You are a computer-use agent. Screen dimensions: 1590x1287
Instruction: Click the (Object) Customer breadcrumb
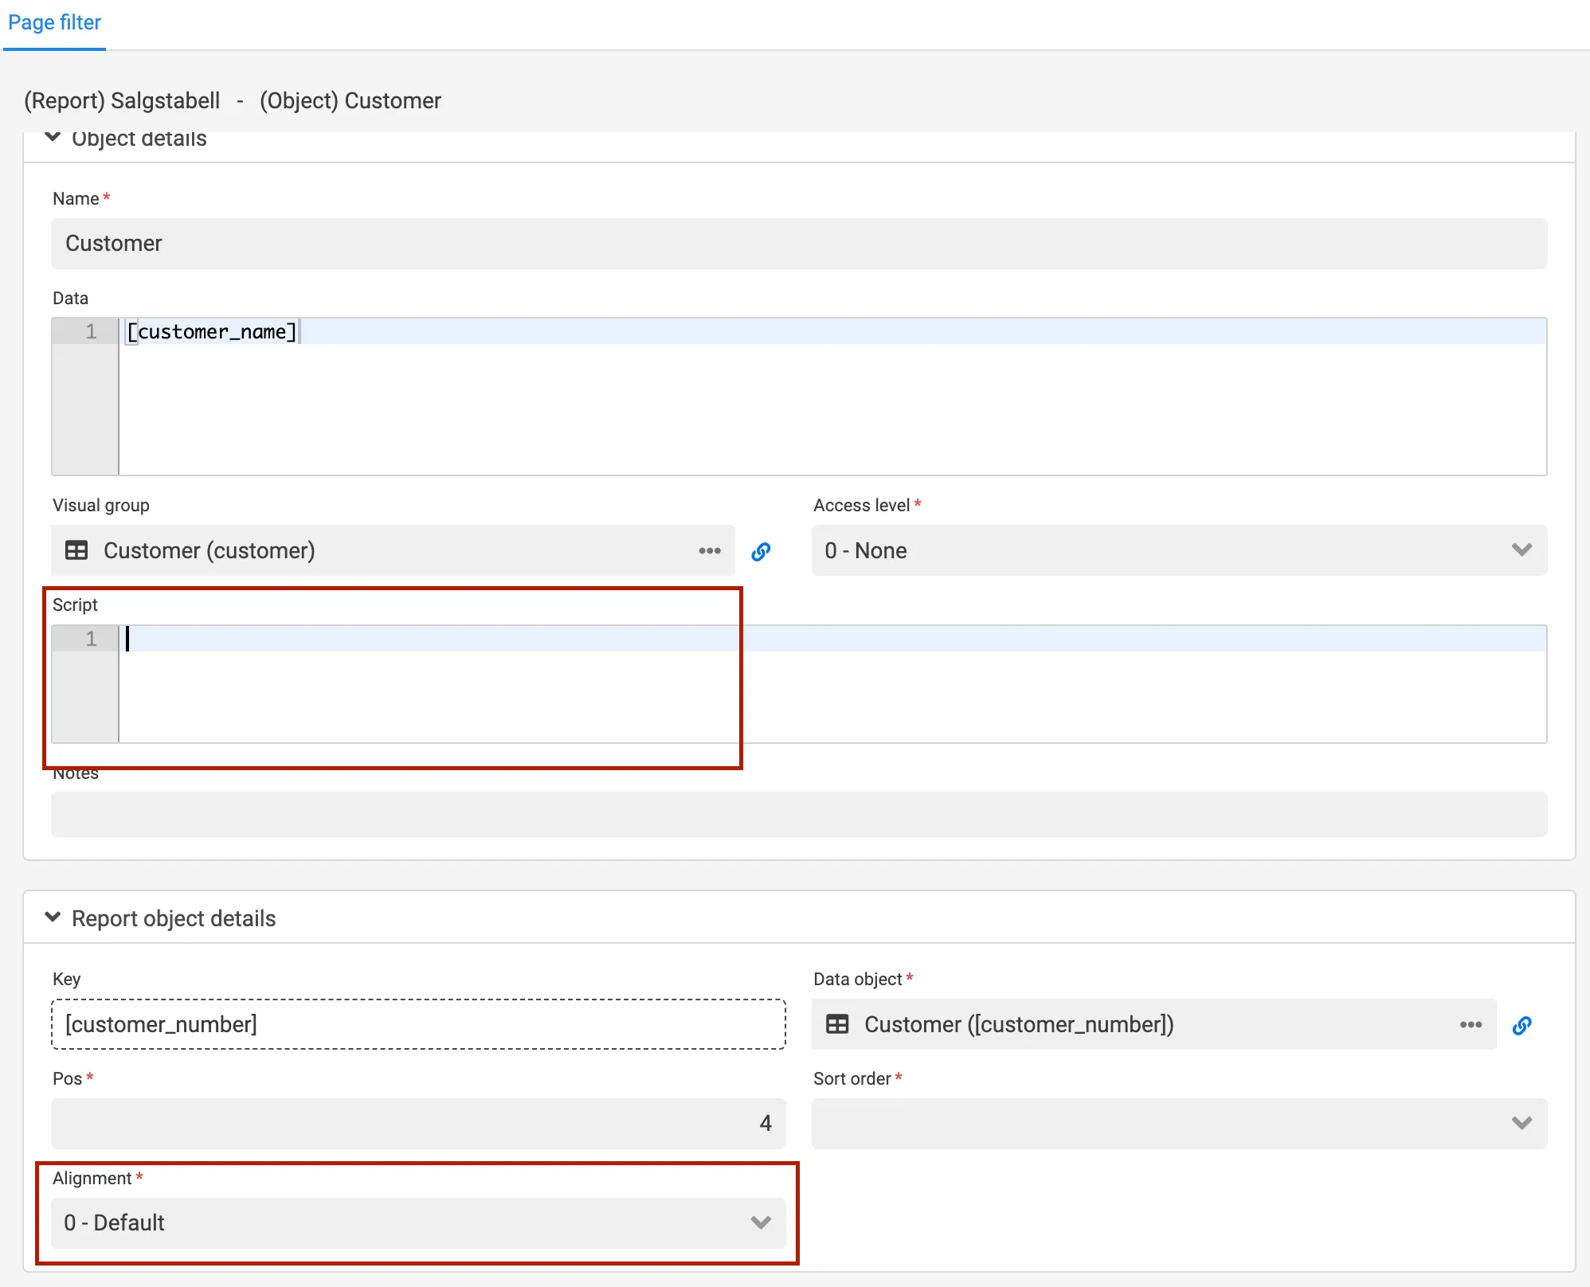pyautogui.click(x=351, y=100)
